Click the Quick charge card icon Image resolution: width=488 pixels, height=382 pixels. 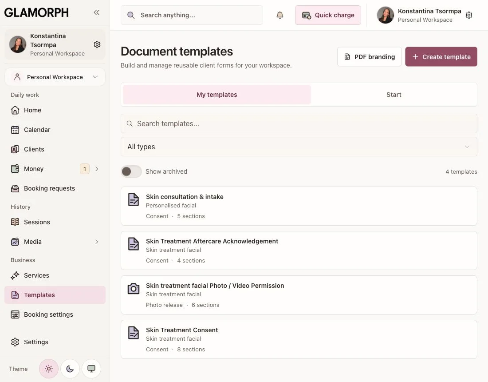tap(307, 15)
